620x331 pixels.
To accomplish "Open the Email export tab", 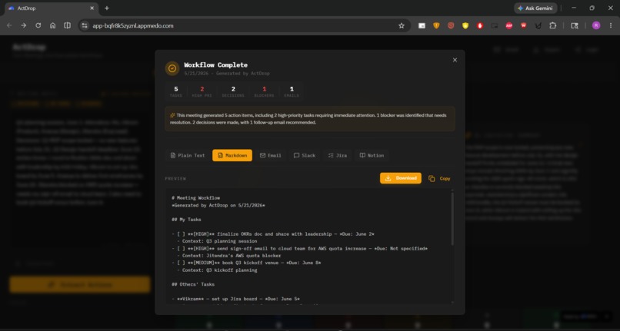I will click(271, 155).
